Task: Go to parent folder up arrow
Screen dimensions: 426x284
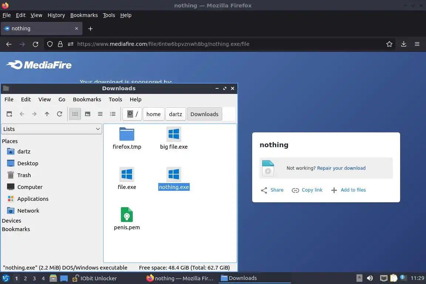Action: (47, 114)
